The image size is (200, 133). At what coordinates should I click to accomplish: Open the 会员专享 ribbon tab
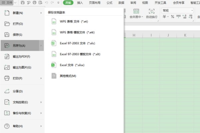179,3
